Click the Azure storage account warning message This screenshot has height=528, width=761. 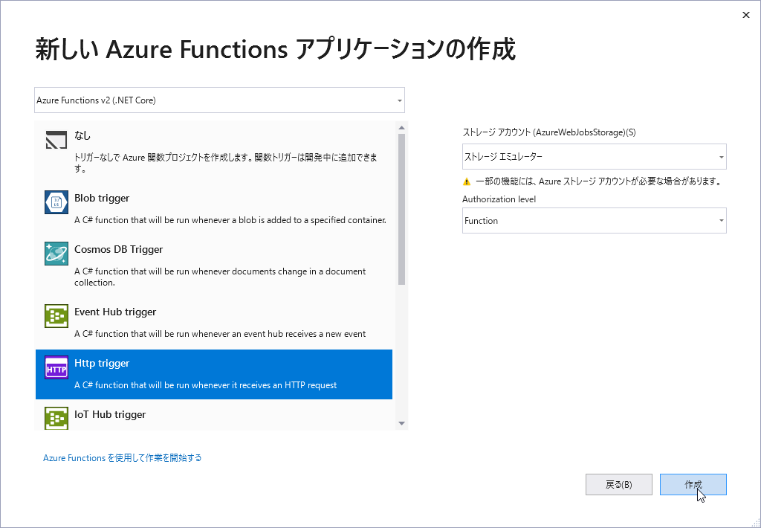click(x=598, y=181)
